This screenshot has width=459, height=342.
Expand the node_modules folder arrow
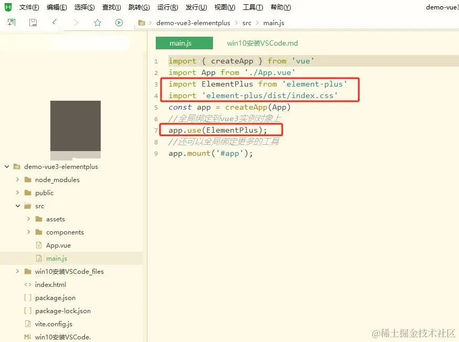(17, 179)
